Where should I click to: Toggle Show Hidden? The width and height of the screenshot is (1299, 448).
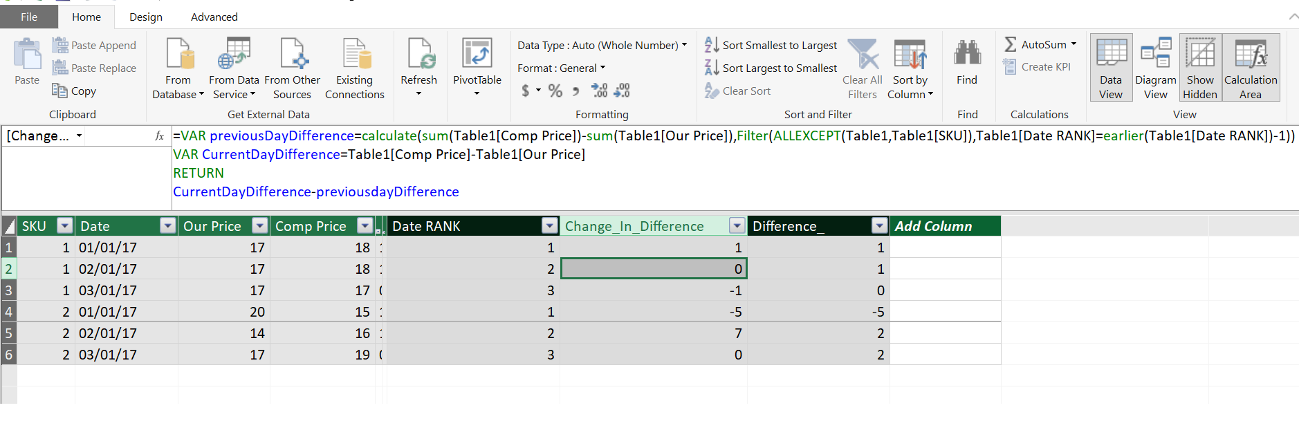click(x=1200, y=68)
